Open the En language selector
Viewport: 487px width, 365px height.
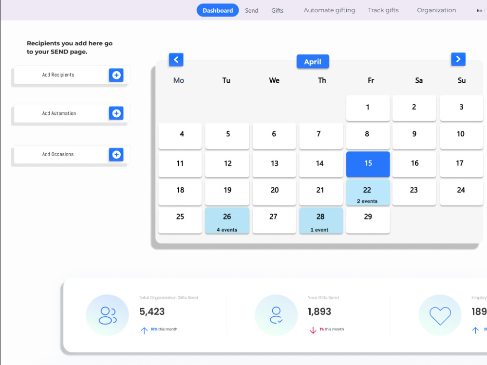click(x=480, y=11)
